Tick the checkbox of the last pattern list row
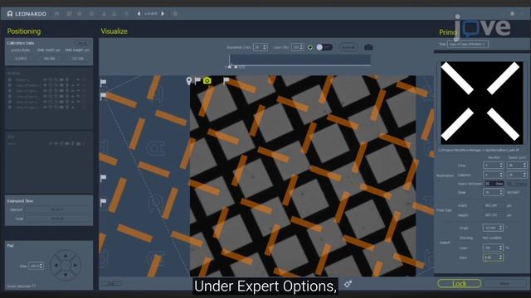The image size is (531, 298). [10, 107]
